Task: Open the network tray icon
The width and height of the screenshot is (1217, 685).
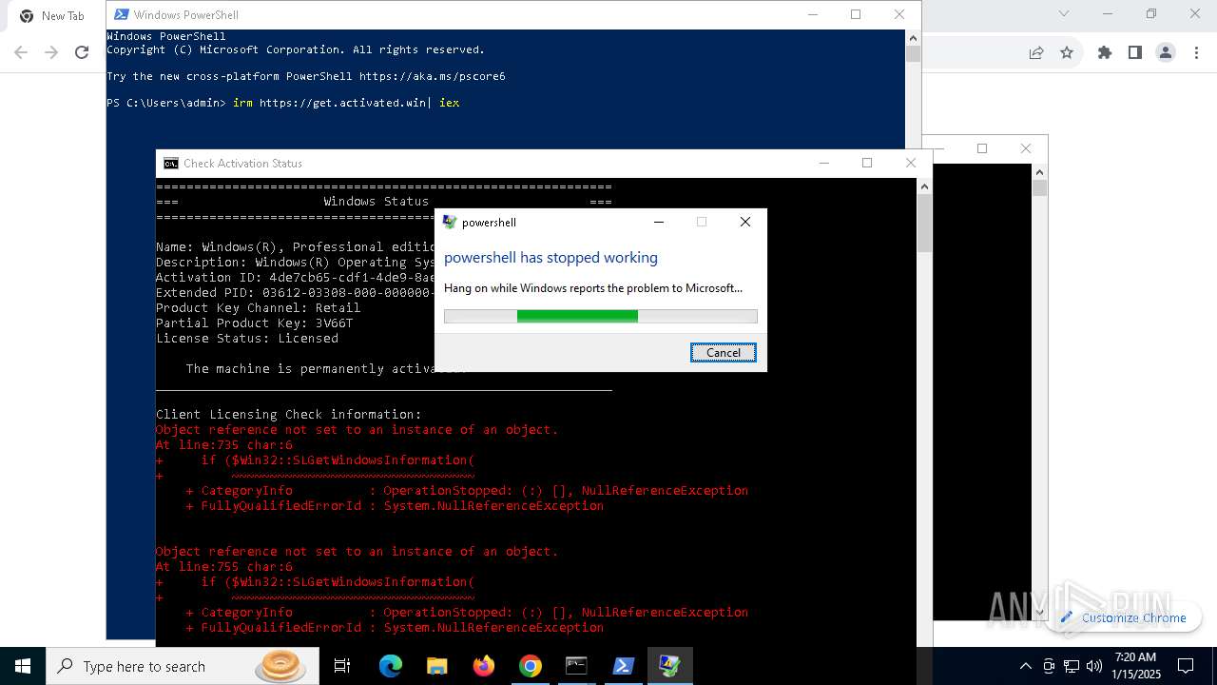Action: (1072, 666)
